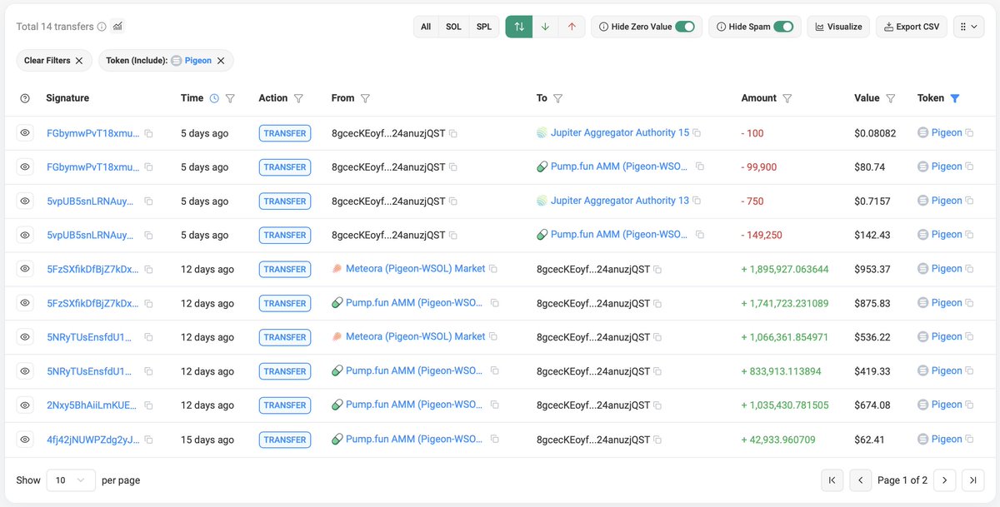This screenshot has width=1000, height=507.
Task: Copy the Jupiter Aggregator Authority 13 address
Action: click(697, 201)
